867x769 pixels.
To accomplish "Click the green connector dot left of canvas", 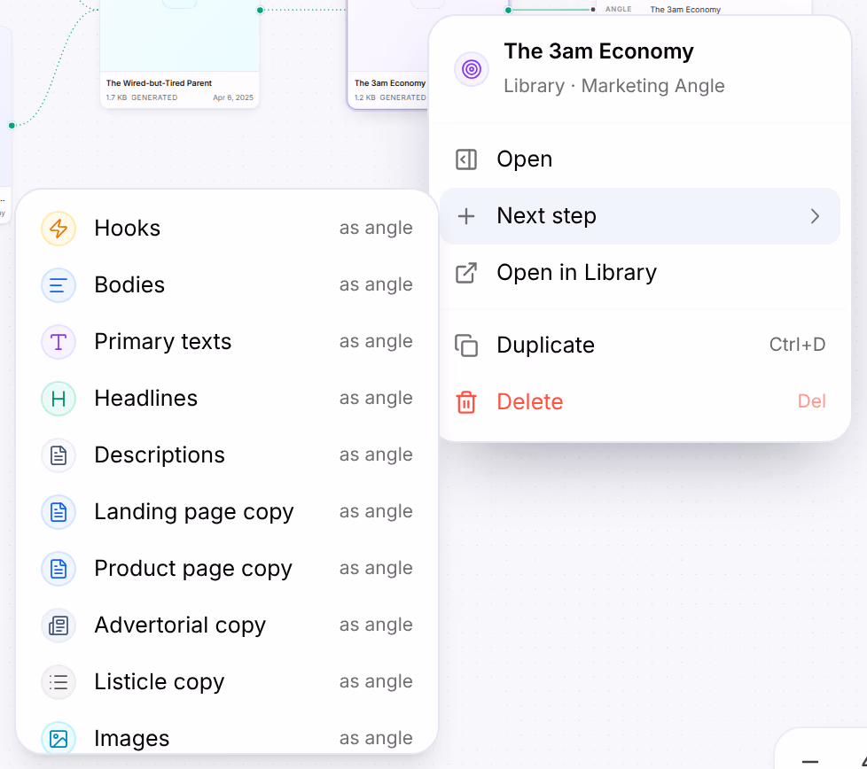I will click(12, 126).
